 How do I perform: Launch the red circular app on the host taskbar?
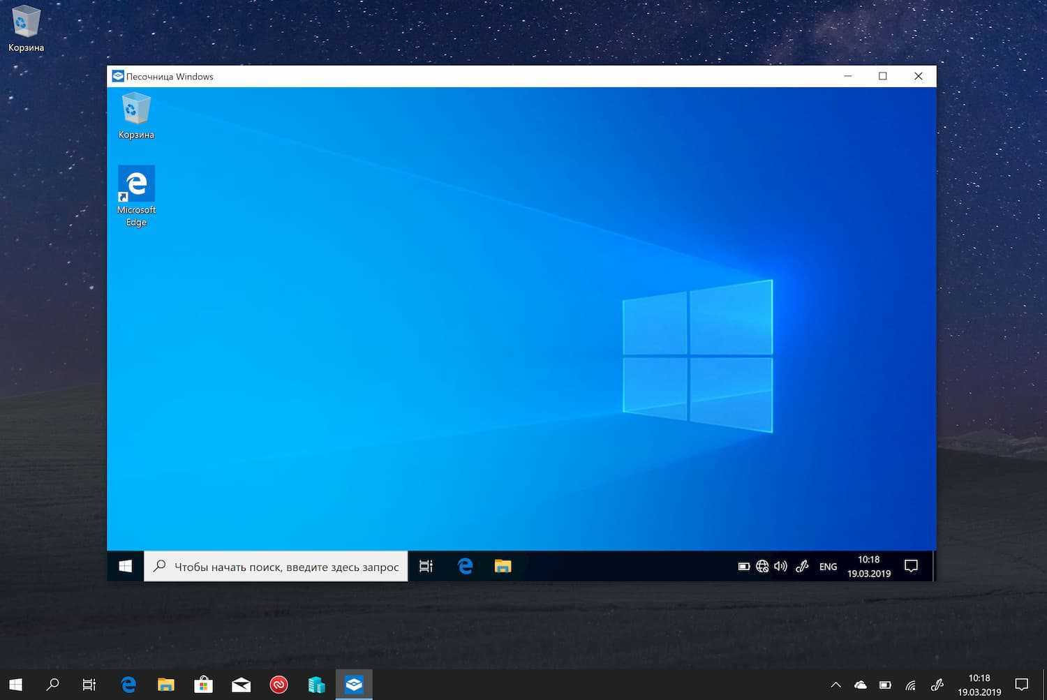click(279, 685)
